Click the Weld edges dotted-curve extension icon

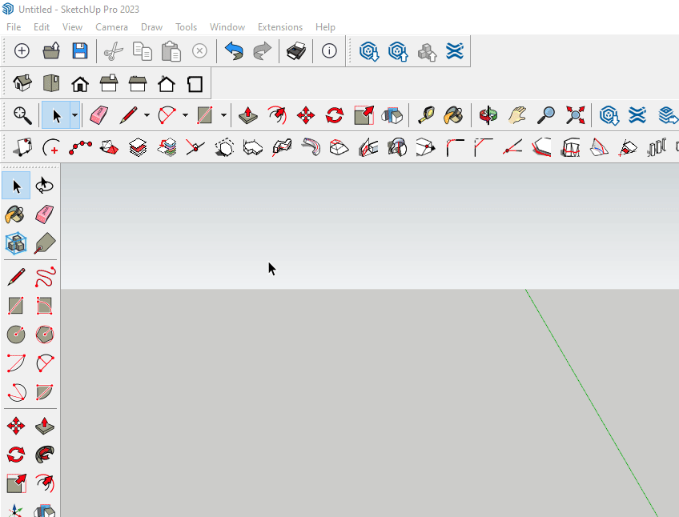click(80, 147)
